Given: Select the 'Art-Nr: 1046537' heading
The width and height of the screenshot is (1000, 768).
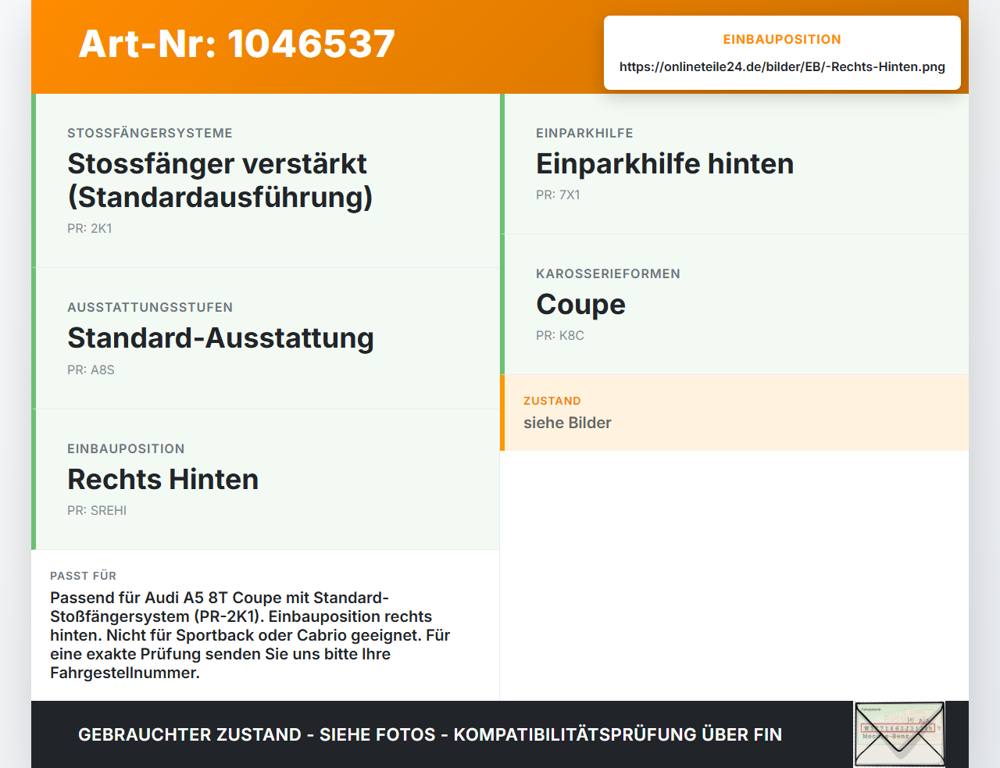Looking at the screenshot, I should (237, 44).
